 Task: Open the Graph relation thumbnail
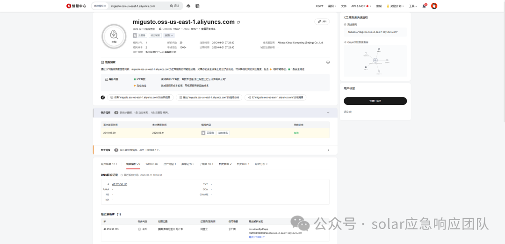coord(375,61)
